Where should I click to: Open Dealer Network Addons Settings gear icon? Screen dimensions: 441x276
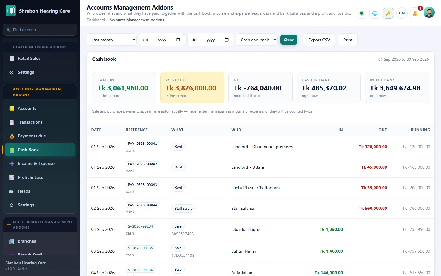[12, 72]
